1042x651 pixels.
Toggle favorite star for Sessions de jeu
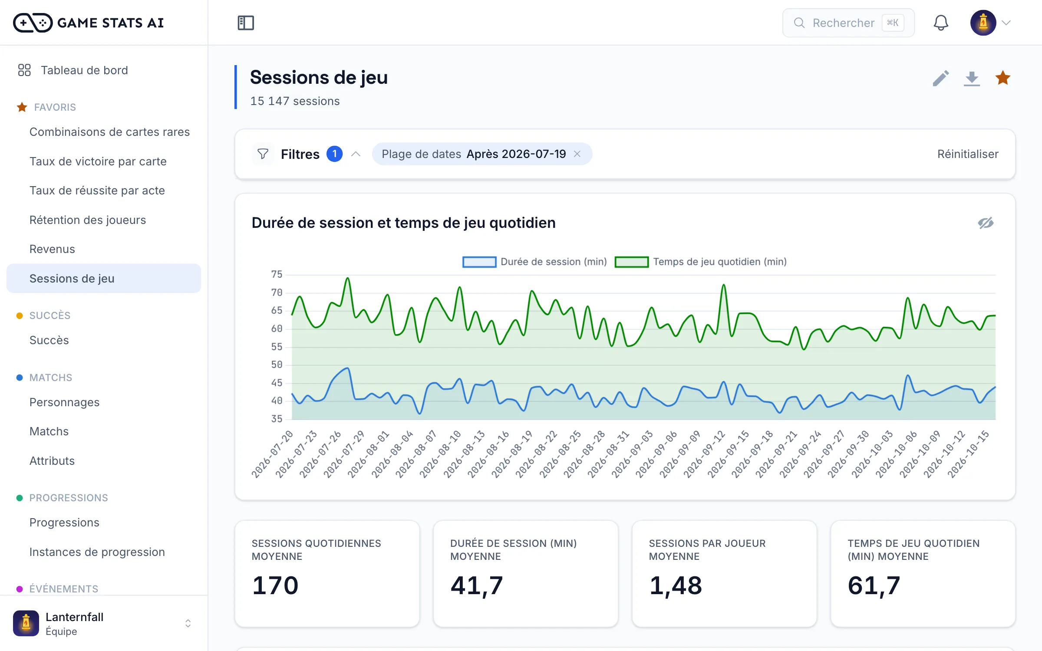pos(1003,78)
